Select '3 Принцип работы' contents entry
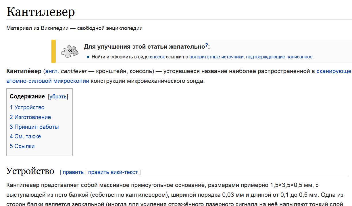This screenshot has width=352, height=206. 34,127
